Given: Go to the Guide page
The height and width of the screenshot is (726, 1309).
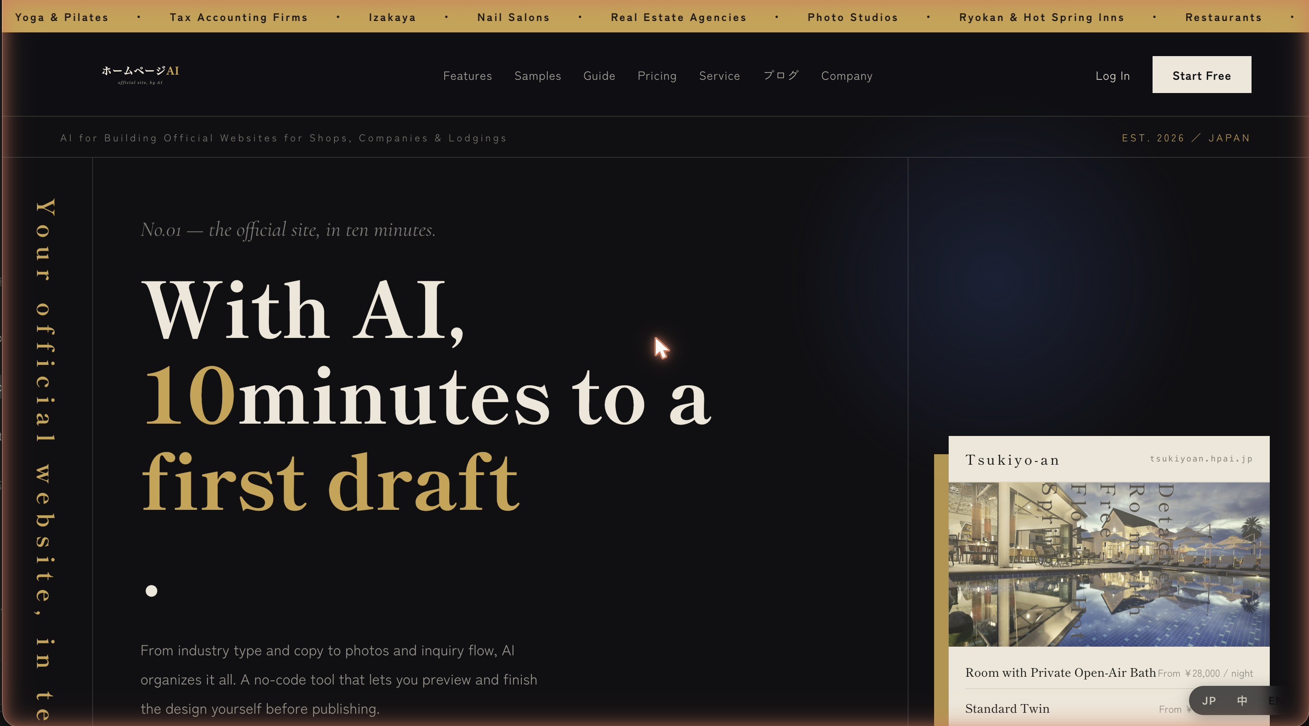Looking at the screenshot, I should 598,76.
